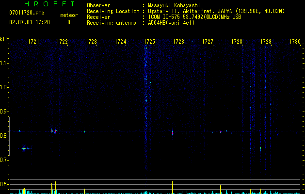Select the 1727 time marker
Image resolution: width=305 pixels, height=194 pixels.
(x=208, y=42)
